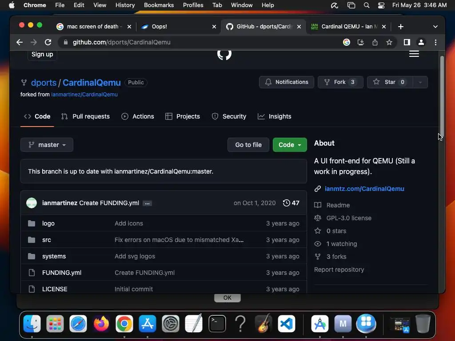Open the Readme link in About
Viewport: 455px width, 341px height.
point(338,205)
